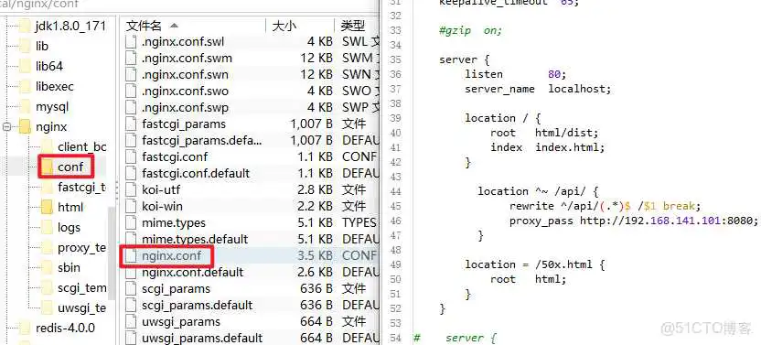This screenshot has width=761, height=345.
Task: Select file name uwsgi_params.default
Action: pos(202,339)
